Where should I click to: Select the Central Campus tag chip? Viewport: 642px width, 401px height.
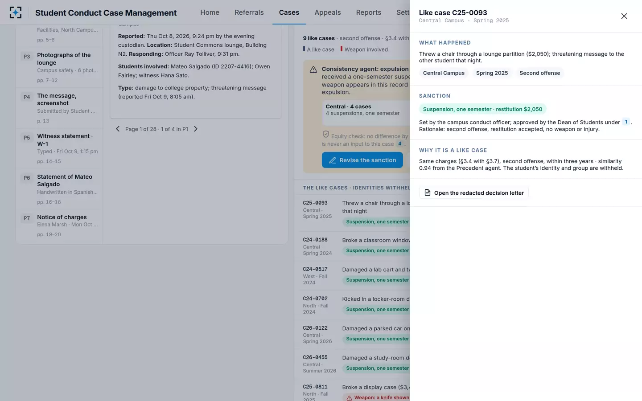(x=444, y=73)
